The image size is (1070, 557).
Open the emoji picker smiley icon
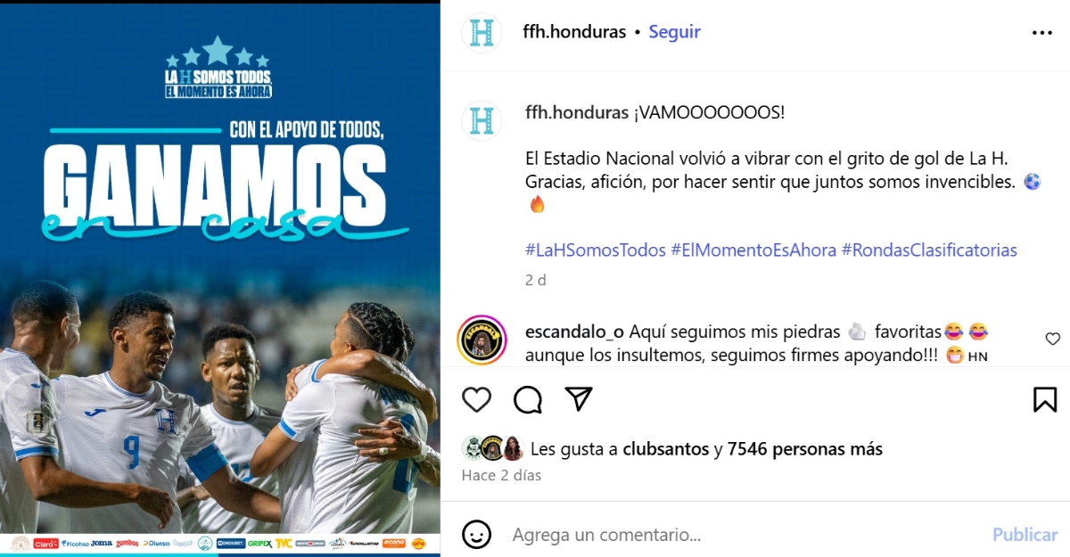click(477, 535)
